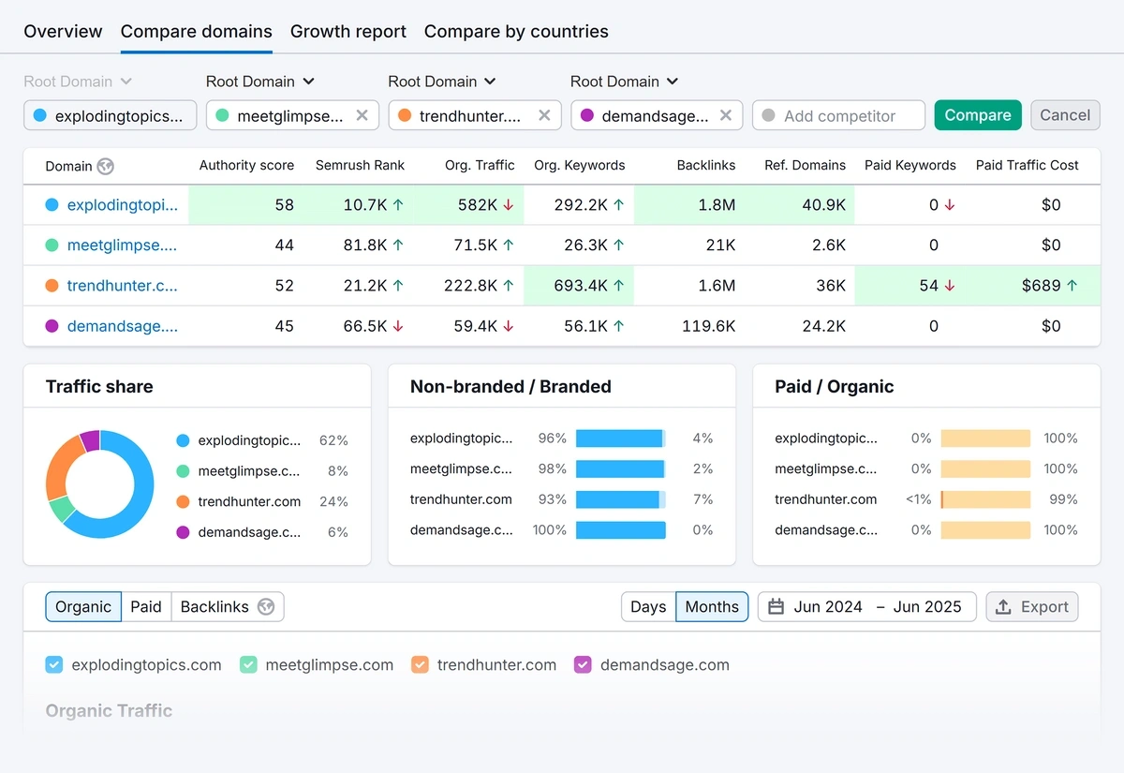Image resolution: width=1124 pixels, height=773 pixels.
Task: Open the Growth report tab
Action: tap(348, 31)
